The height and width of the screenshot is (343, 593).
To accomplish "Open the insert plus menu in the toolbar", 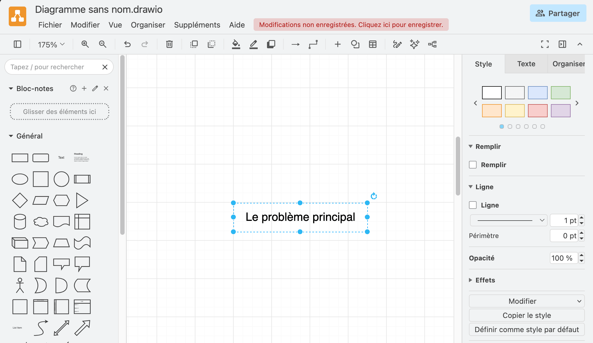I will click(338, 44).
